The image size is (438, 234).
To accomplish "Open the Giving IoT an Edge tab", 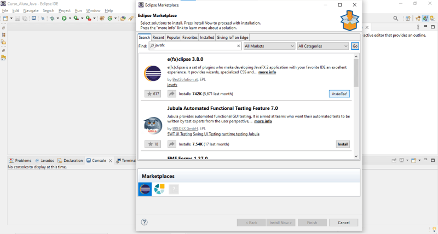I will click(x=232, y=37).
